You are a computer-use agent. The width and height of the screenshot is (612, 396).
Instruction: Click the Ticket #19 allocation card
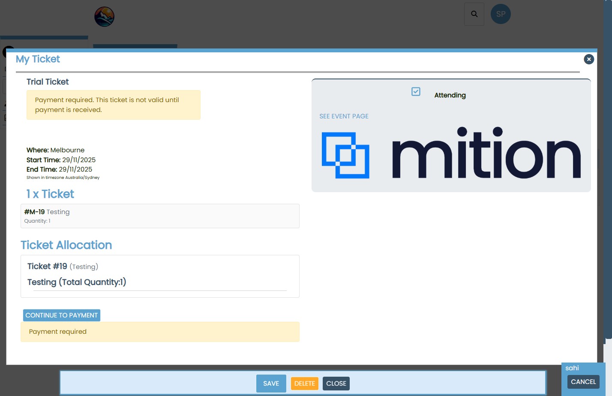[160, 276]
